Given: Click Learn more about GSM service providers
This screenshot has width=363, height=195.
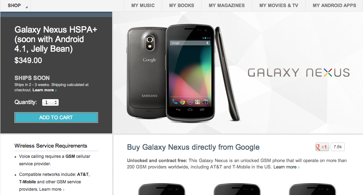Looking at the screenshot, I should coord(52,189).
